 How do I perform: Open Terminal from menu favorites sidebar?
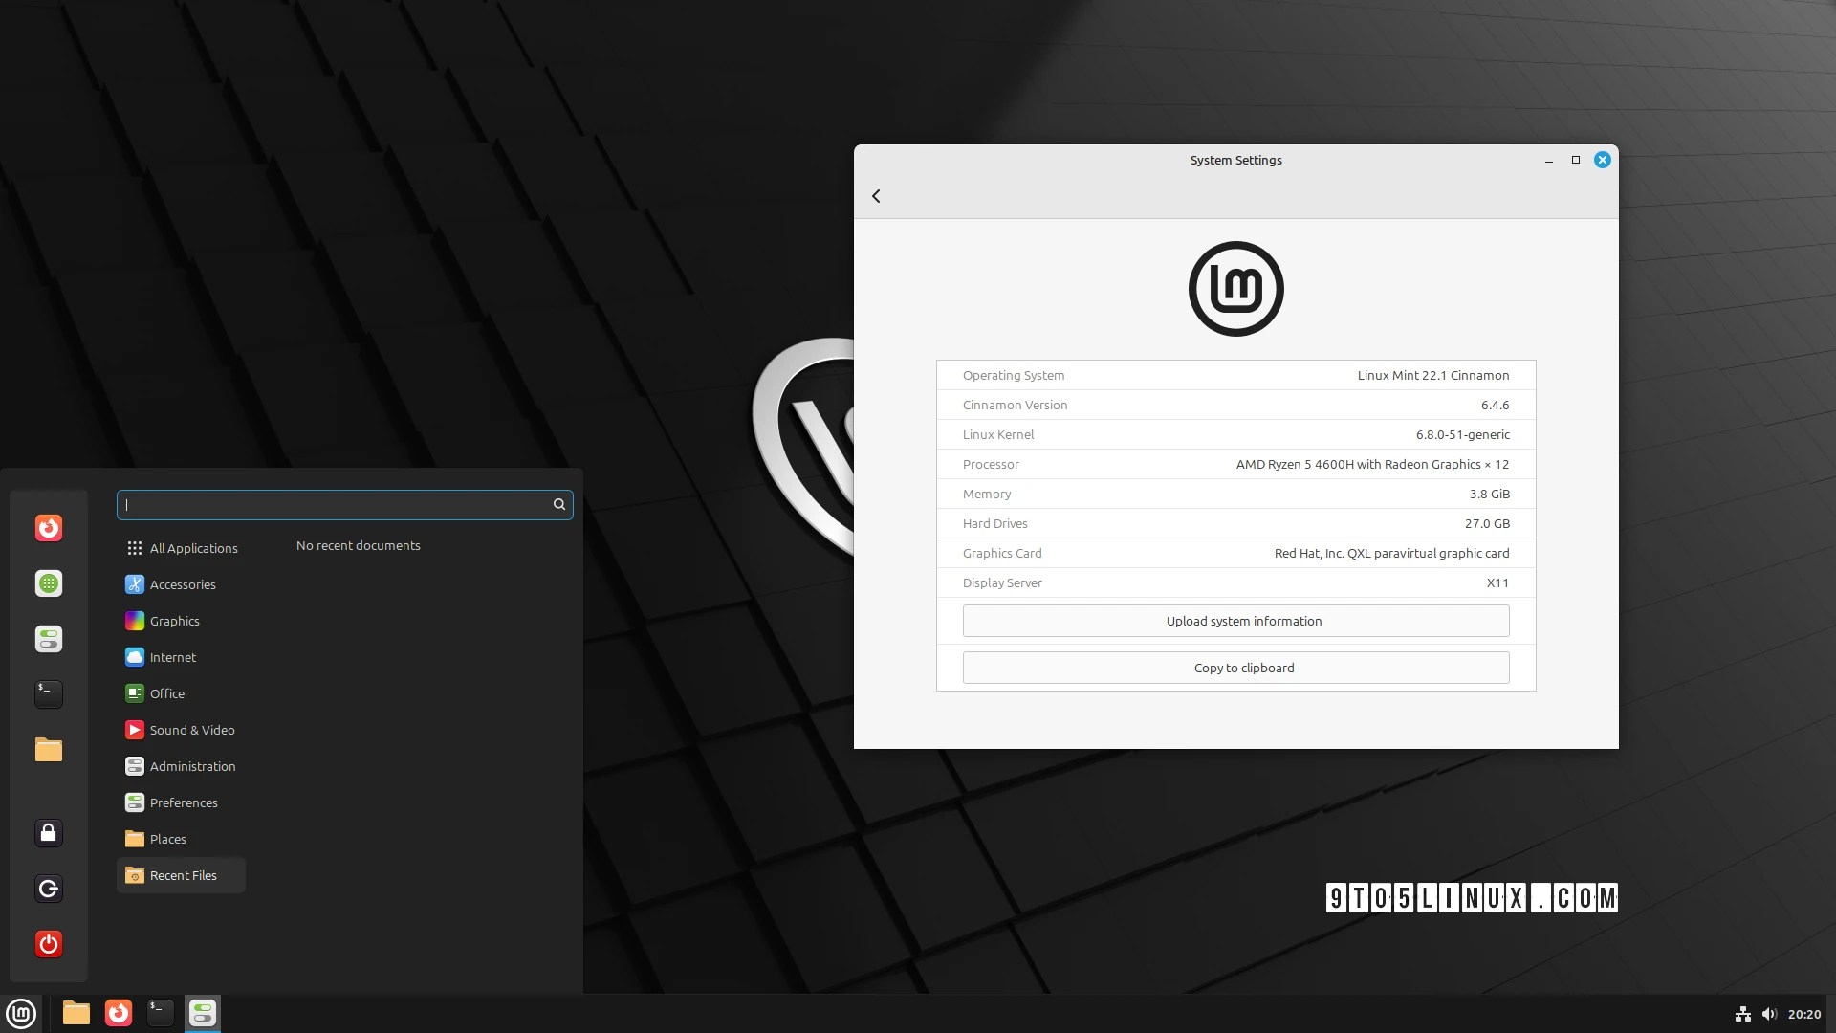[x=49, y=693]
